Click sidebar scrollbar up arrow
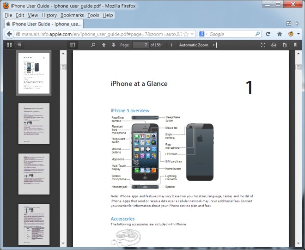 coord(63,53)
